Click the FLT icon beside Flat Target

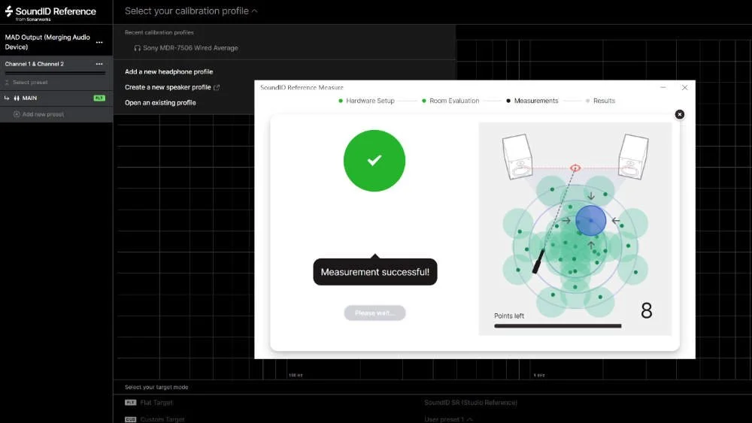point(130,403)
